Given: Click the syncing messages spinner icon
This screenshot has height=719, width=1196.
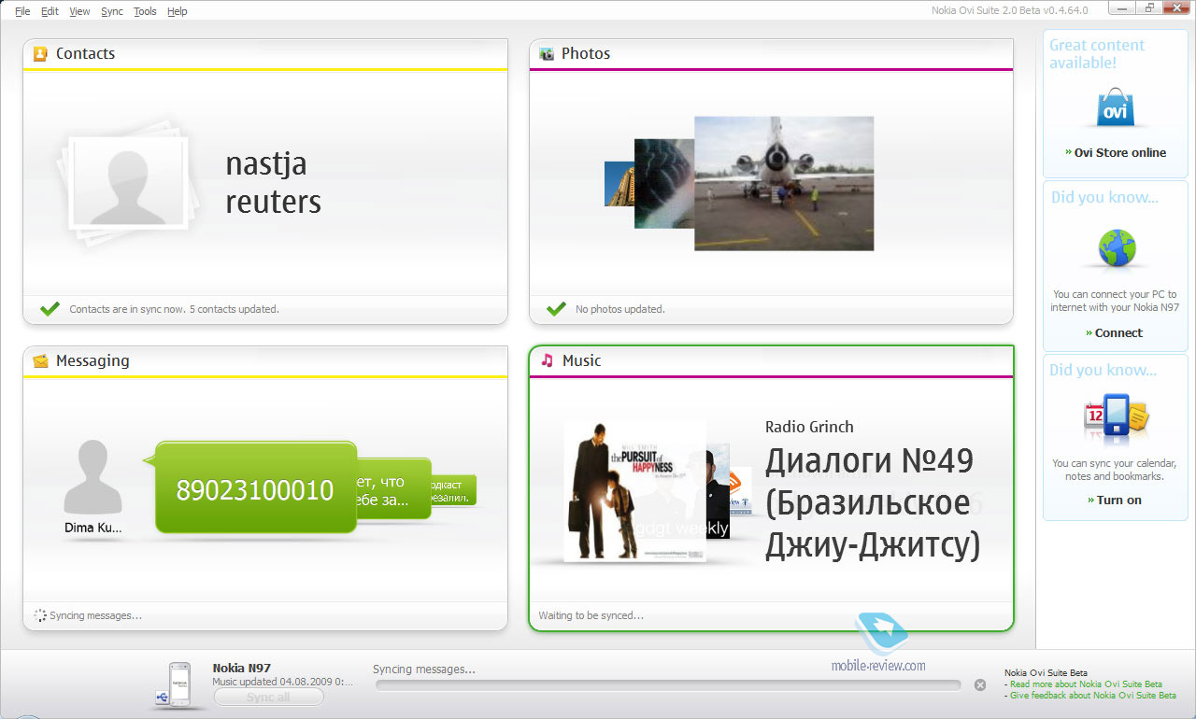Looking at the screenshot, I should tap(40, 615).
